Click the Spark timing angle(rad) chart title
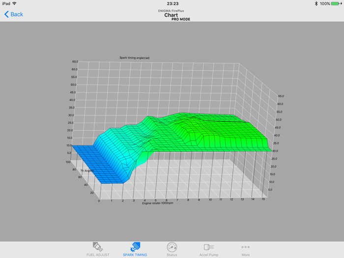Image resolution: width=344 pixels, height=258 pixels. pyautogui.click(x=134, y=57)
